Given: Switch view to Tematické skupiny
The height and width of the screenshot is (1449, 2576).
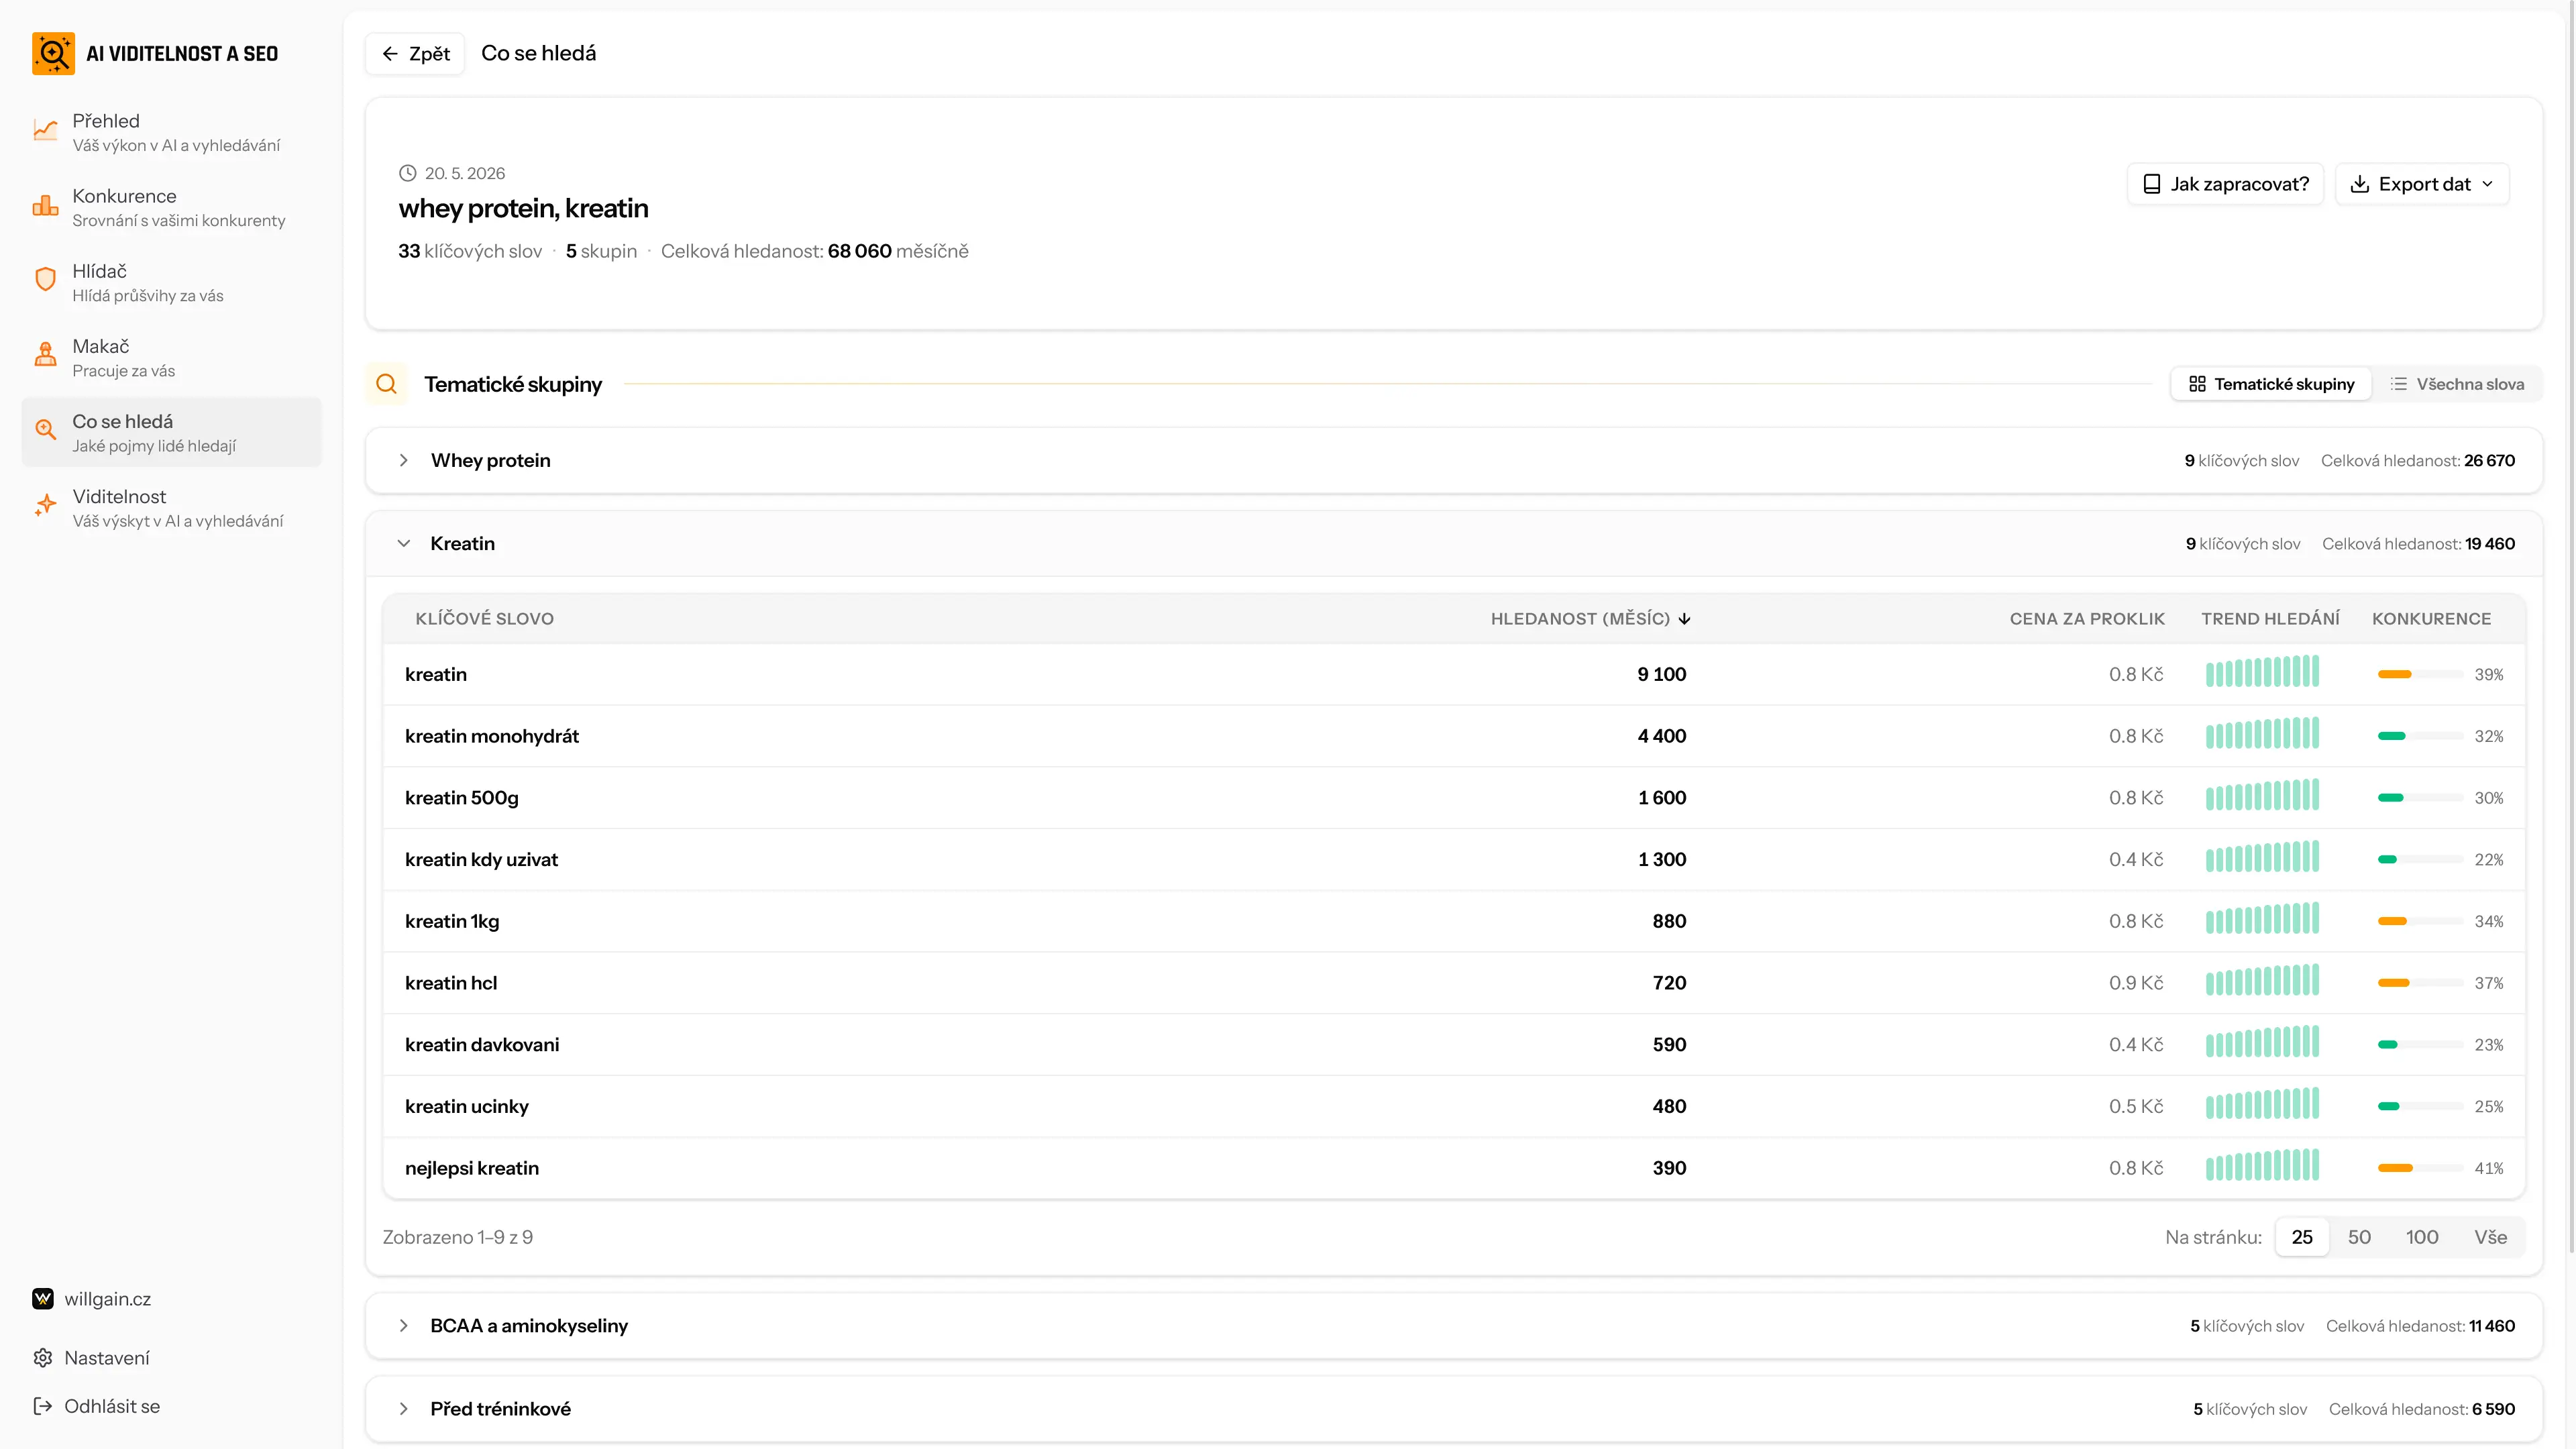Looking at the screenshot, I should [2271, 384].
